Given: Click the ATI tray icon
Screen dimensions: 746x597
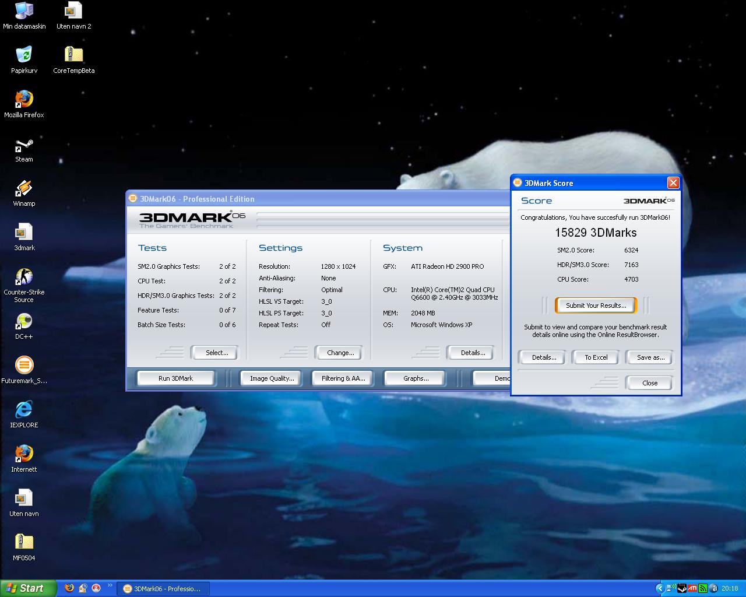Looking at the screenshot, I should 692,588.
